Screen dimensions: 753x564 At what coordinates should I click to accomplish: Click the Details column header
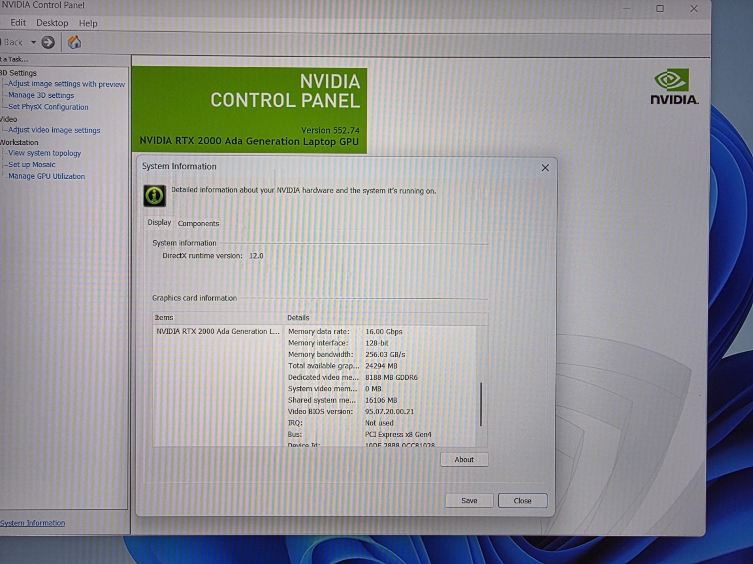tap(386, 318)
